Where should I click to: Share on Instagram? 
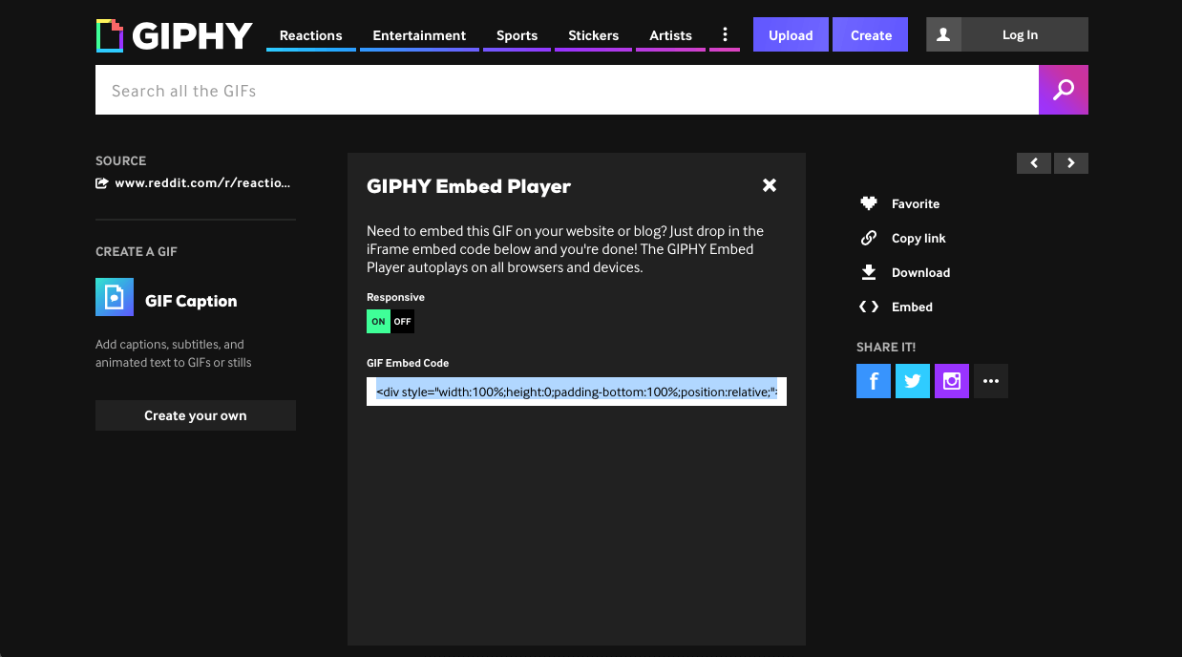(952, 381)
